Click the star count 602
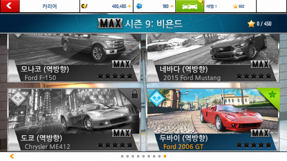This screenshot has height=161, width=287. (241, 7)
